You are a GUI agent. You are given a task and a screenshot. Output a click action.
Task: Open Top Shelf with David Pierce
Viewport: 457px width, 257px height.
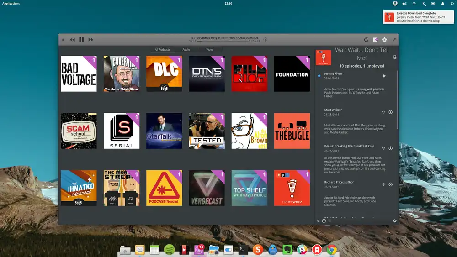250,188
